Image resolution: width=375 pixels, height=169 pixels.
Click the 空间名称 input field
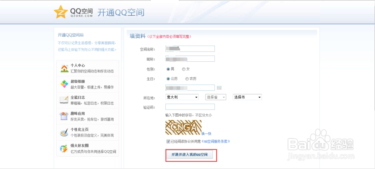tap(190, 49)
